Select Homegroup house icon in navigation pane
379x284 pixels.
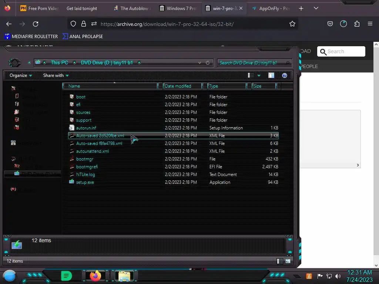13,143
